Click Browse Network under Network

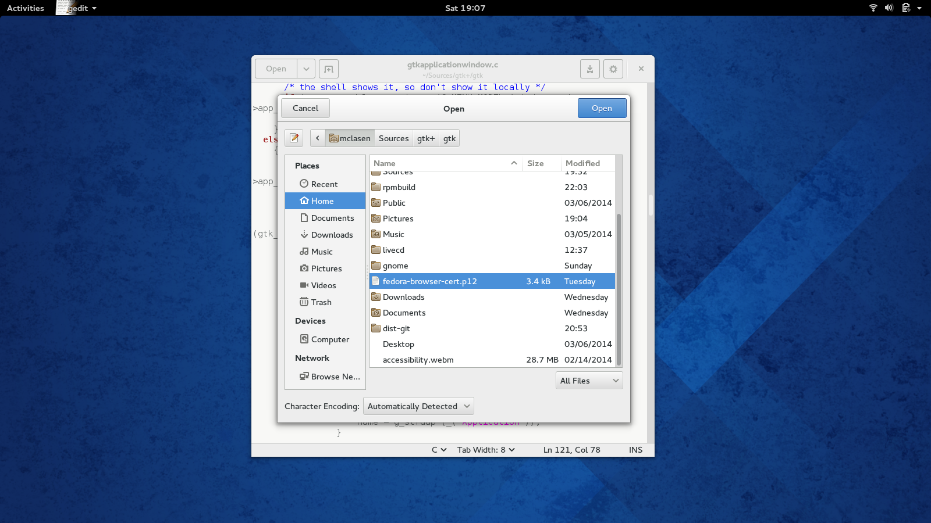click(x=335, y=377)
